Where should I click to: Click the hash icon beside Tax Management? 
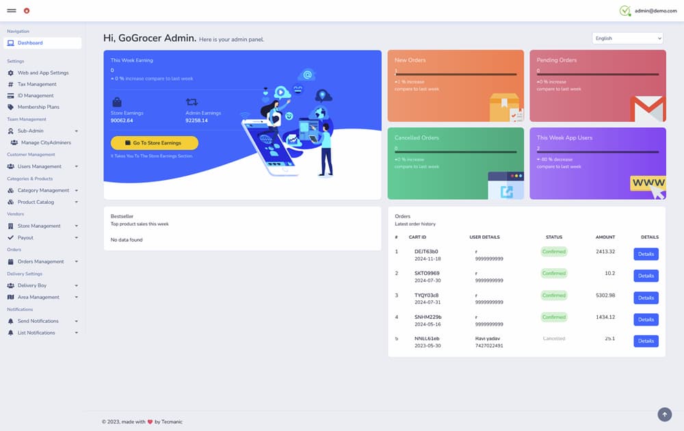(10, 84)
